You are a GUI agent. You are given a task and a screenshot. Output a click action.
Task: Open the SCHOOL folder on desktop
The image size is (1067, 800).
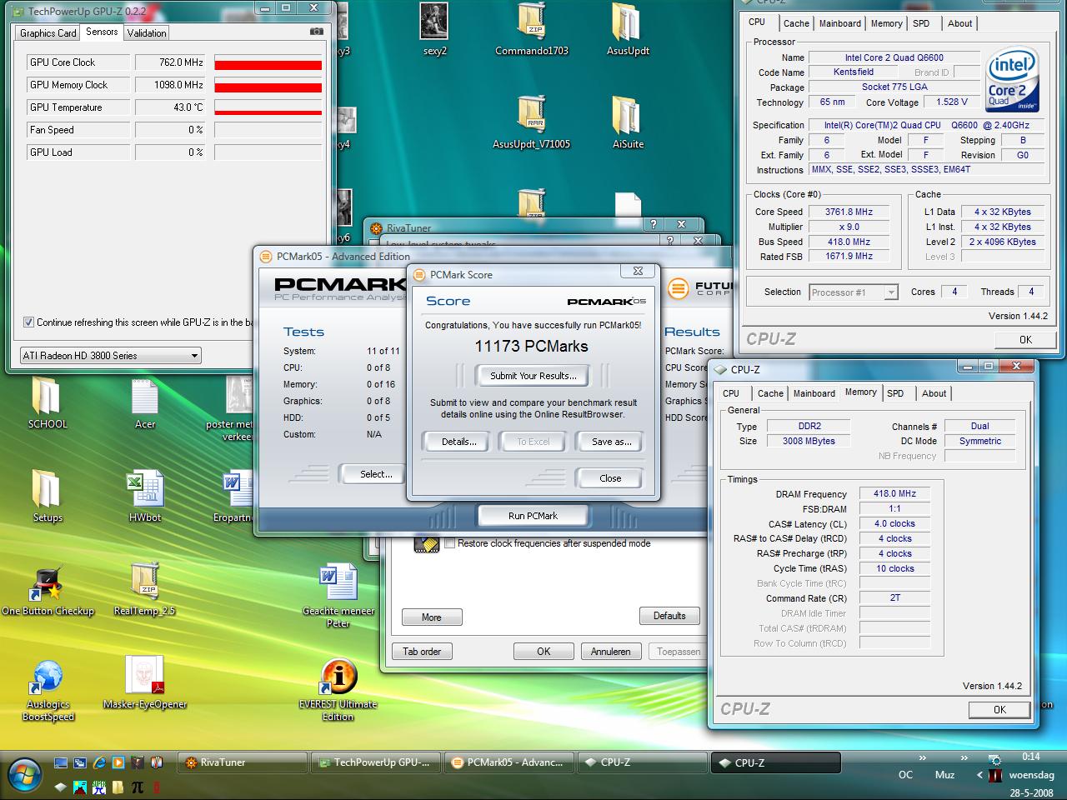point(48,403)
